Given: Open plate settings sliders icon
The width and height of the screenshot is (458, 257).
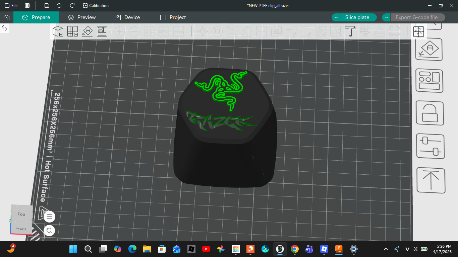Looking at the screenshot, I should 431,146.
